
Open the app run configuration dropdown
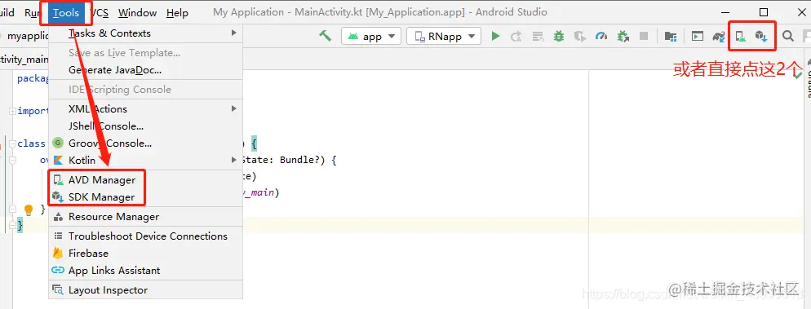click(x=371, y=36)
